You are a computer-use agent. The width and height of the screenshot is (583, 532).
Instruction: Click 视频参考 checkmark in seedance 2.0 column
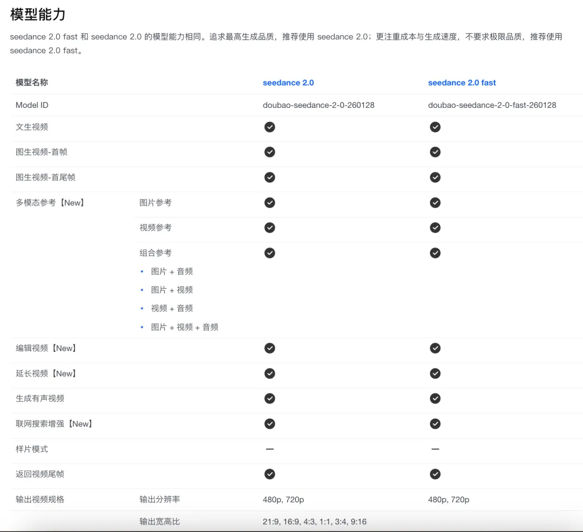(x=269, y=227)
